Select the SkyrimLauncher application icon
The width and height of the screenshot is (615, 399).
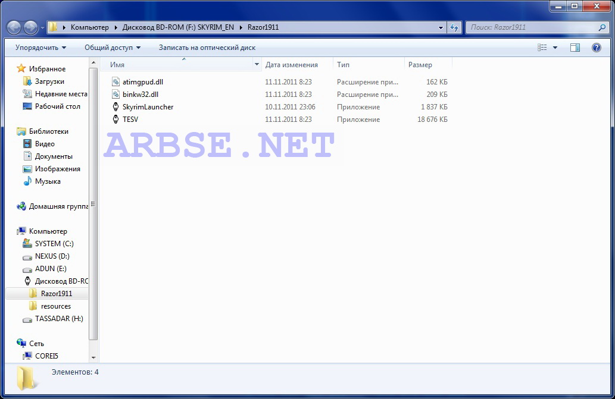[x=115, y=107]
